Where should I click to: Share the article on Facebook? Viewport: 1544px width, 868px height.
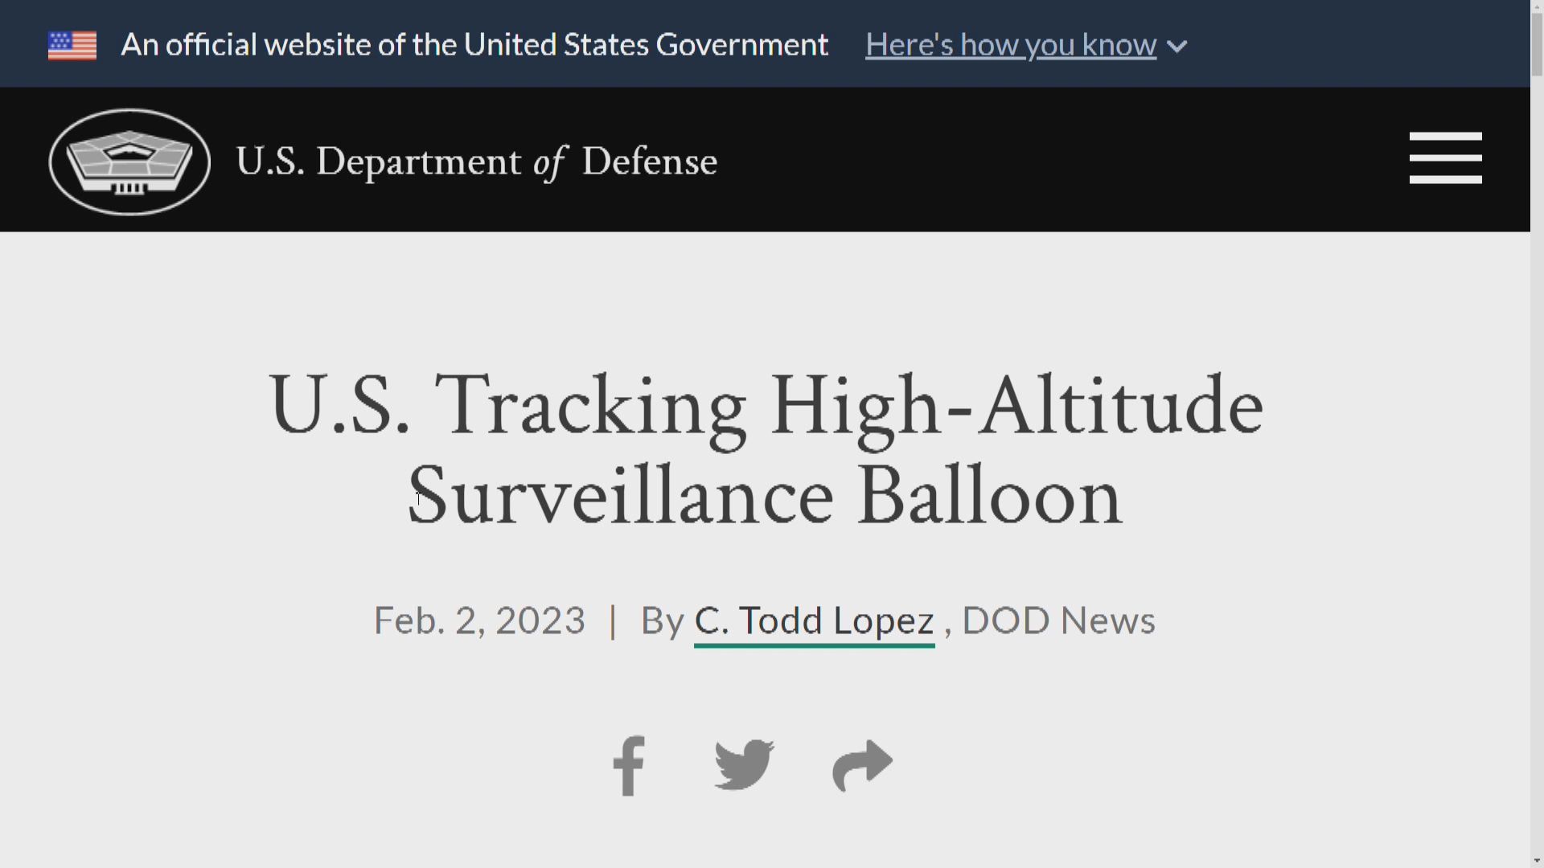[x=629, y=766]
